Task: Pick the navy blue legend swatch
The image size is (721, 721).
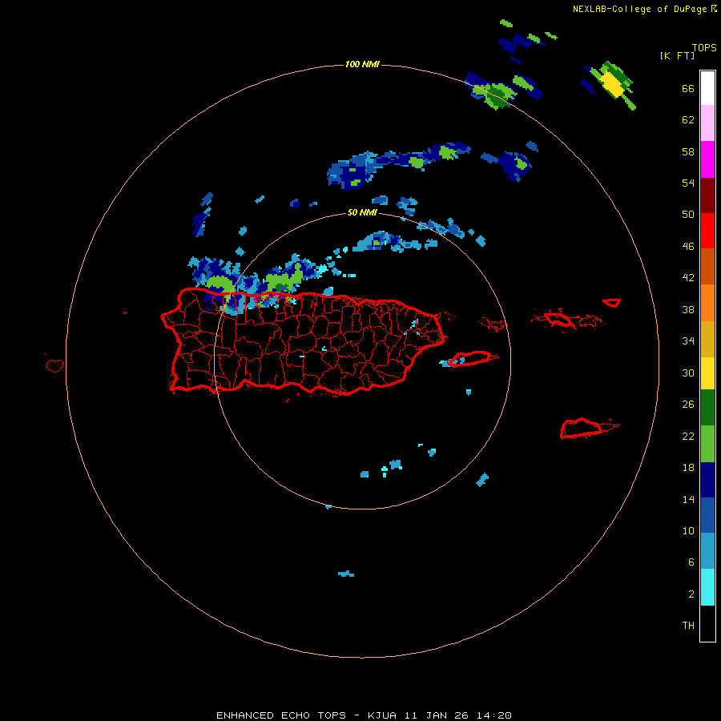Action: [707, 480]
